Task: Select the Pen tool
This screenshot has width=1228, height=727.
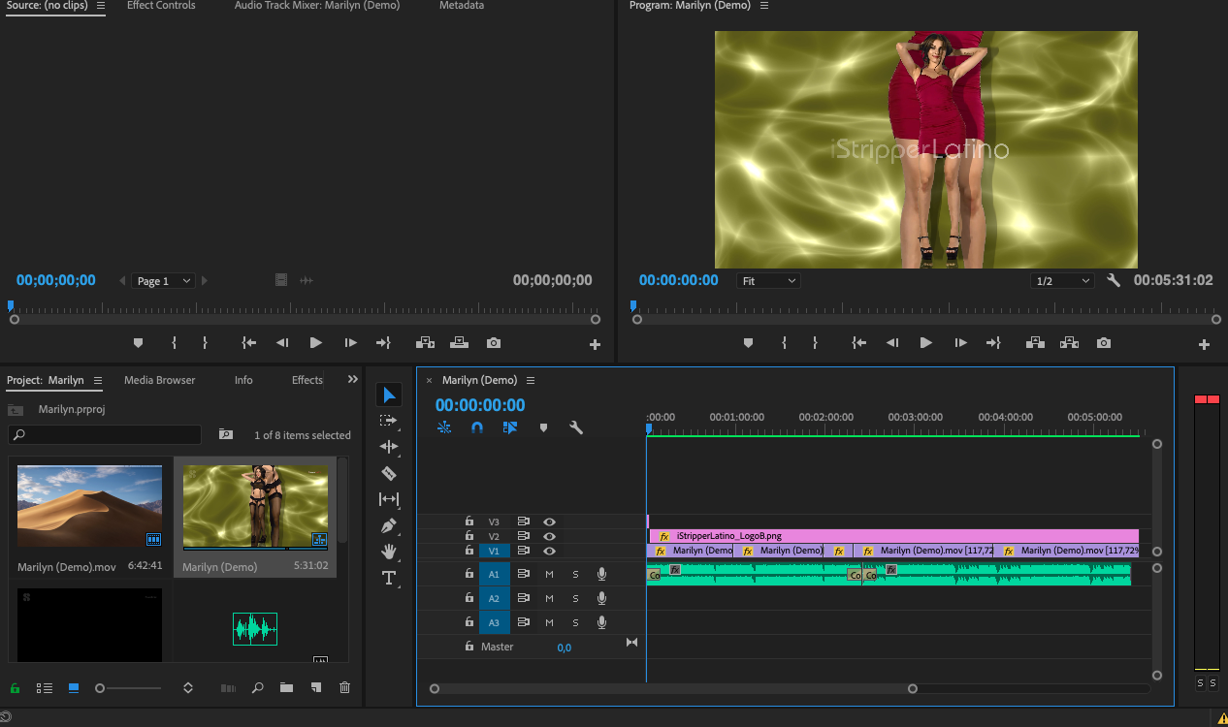Action: click(389, 525)
